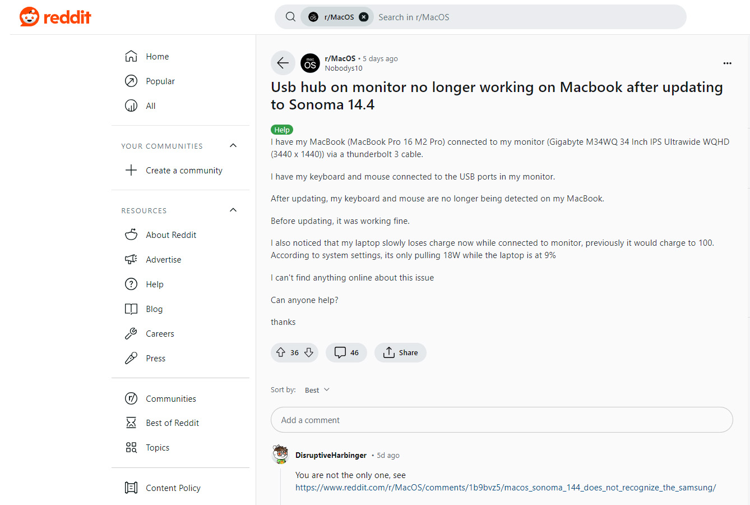The height and width of the screenshot is (505, 750).
Task: Click the All chart icon
Action: point(131,105)
